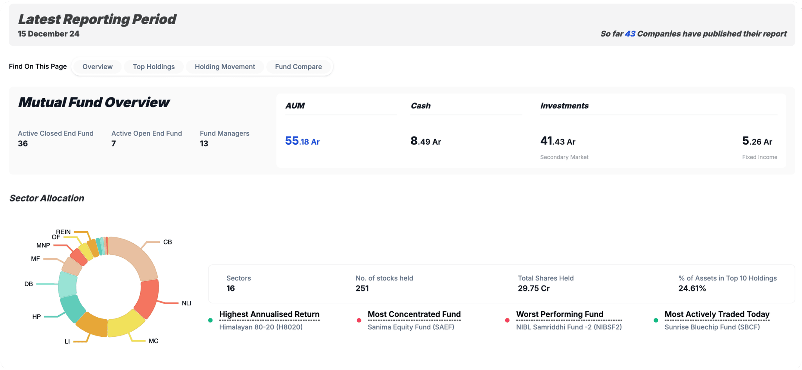Click Most Concentrated Fund heading
This screenshot has height=370, width=802.
pyautogui.click(x=414, y=314)
